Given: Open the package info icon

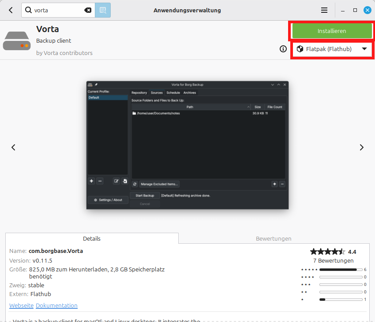Looking at the screenshot, I should pos(283,49).
